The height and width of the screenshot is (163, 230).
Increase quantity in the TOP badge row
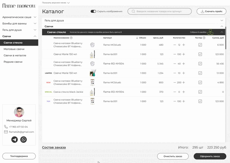184,101
